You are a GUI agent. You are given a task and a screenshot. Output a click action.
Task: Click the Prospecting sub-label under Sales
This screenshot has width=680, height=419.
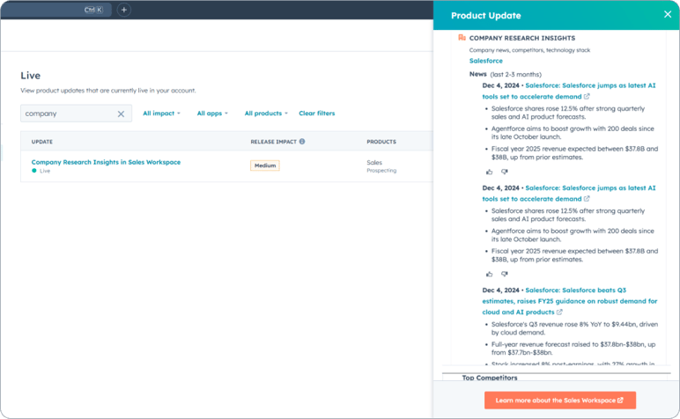coord(381,171)
